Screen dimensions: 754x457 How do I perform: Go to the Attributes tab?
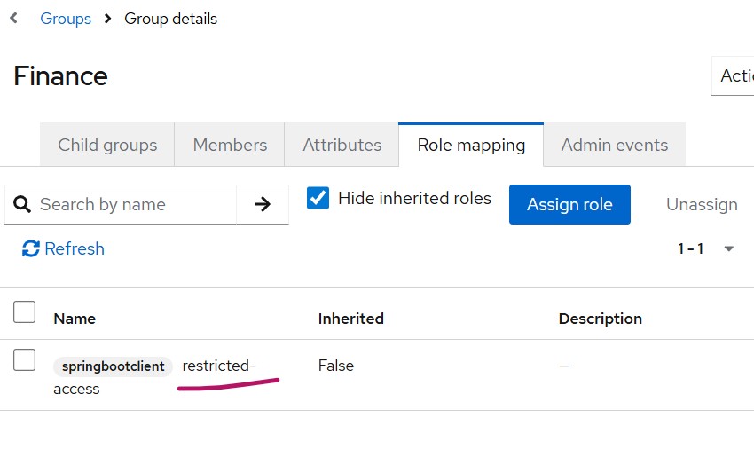coord(342,145)
